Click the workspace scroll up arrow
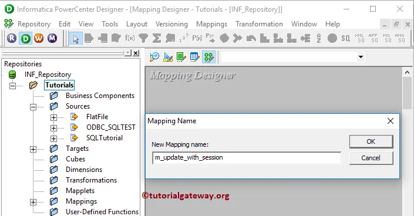Image resolution: width=414 pixels, height=216 pixels. 407,72
